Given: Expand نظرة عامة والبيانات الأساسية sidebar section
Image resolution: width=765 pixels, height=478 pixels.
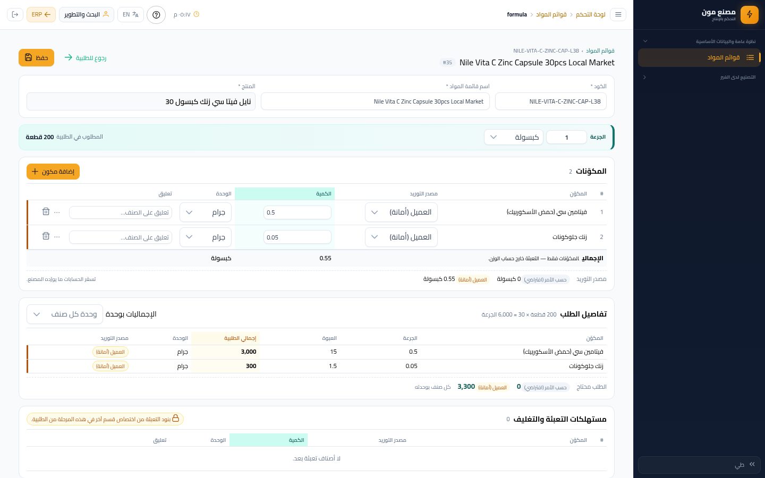Looking at the screenshot, I should click(699, 41).
